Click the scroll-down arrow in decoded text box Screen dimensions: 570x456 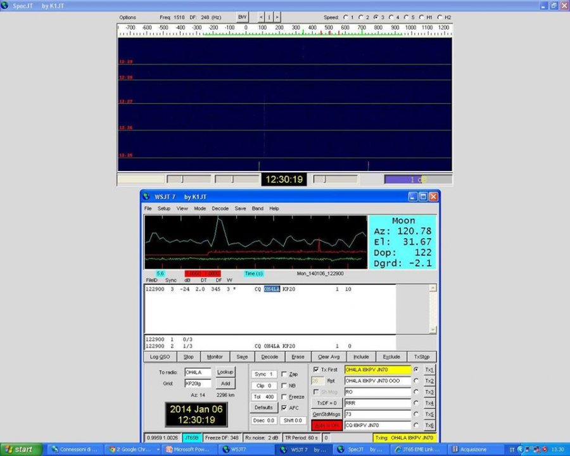tap(433, 329)
